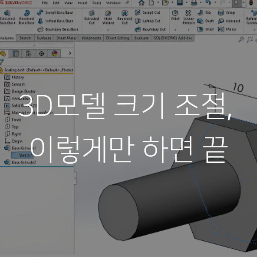Open the Evaluate tab
Image resolution: width=257 pixels, height=257 pixels.
point(140,38)
